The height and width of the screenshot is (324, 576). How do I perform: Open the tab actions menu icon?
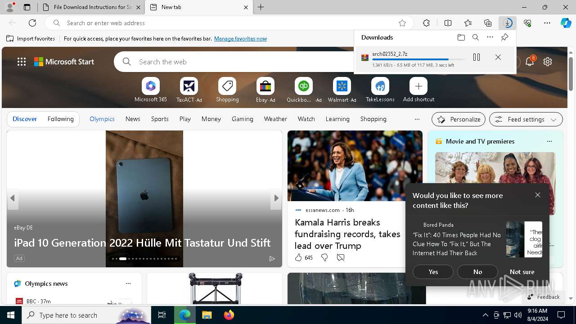tap(27, 7)
